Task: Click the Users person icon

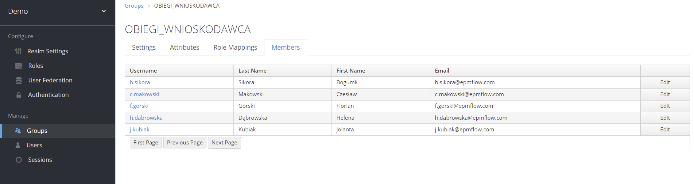Action: click(18, 145)
